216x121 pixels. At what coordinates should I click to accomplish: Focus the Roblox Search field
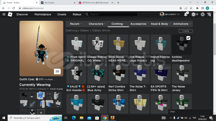point(111,14)
